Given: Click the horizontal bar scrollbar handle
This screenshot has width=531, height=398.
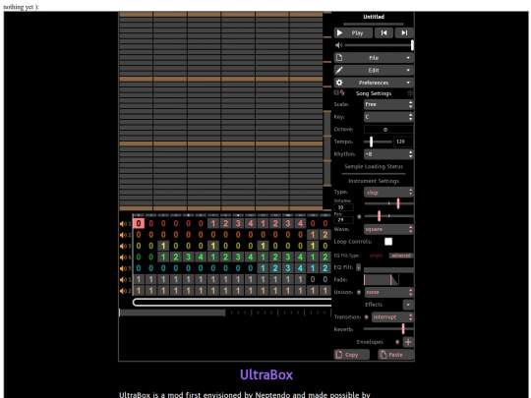Looking at the screenshot, I should coord(172,313).
